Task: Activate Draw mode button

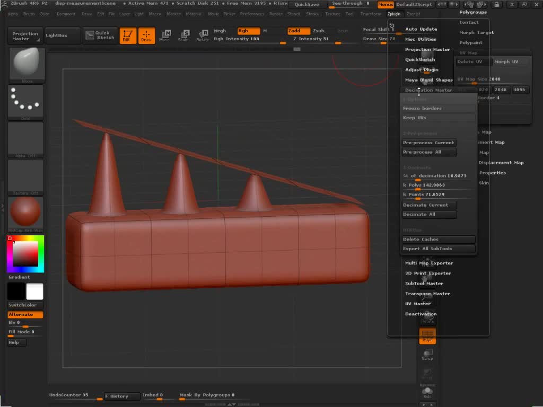Action: point(146,36)
